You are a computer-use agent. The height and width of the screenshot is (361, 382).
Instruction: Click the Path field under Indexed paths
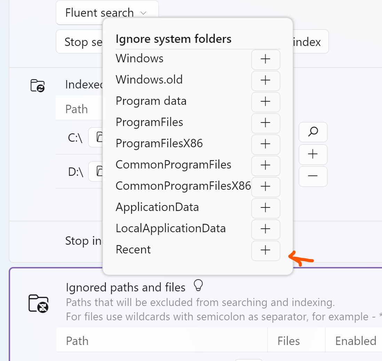click(x=78, y=109)
